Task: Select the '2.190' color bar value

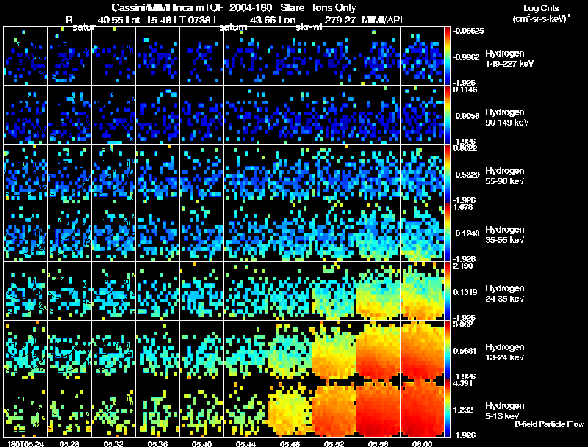Action: [463, 266]
